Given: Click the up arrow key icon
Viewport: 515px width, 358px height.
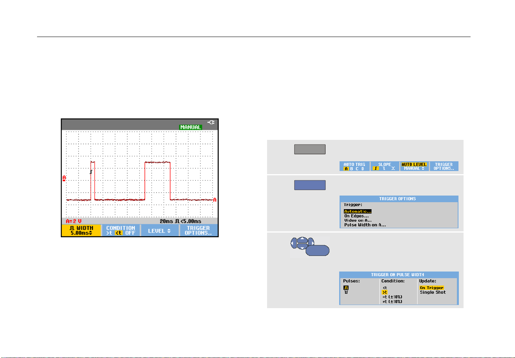Looking at the screenshot, I should pyautogui.click(x=303, y=240).
